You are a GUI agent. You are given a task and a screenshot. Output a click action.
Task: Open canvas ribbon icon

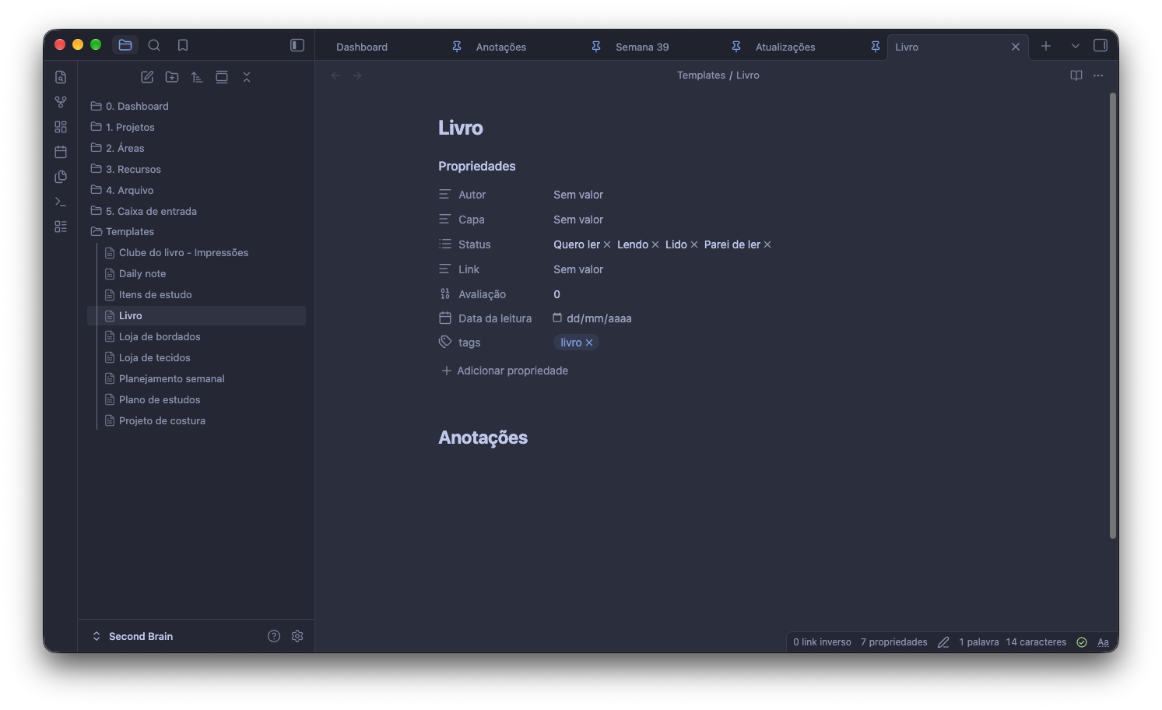(61, 127)
